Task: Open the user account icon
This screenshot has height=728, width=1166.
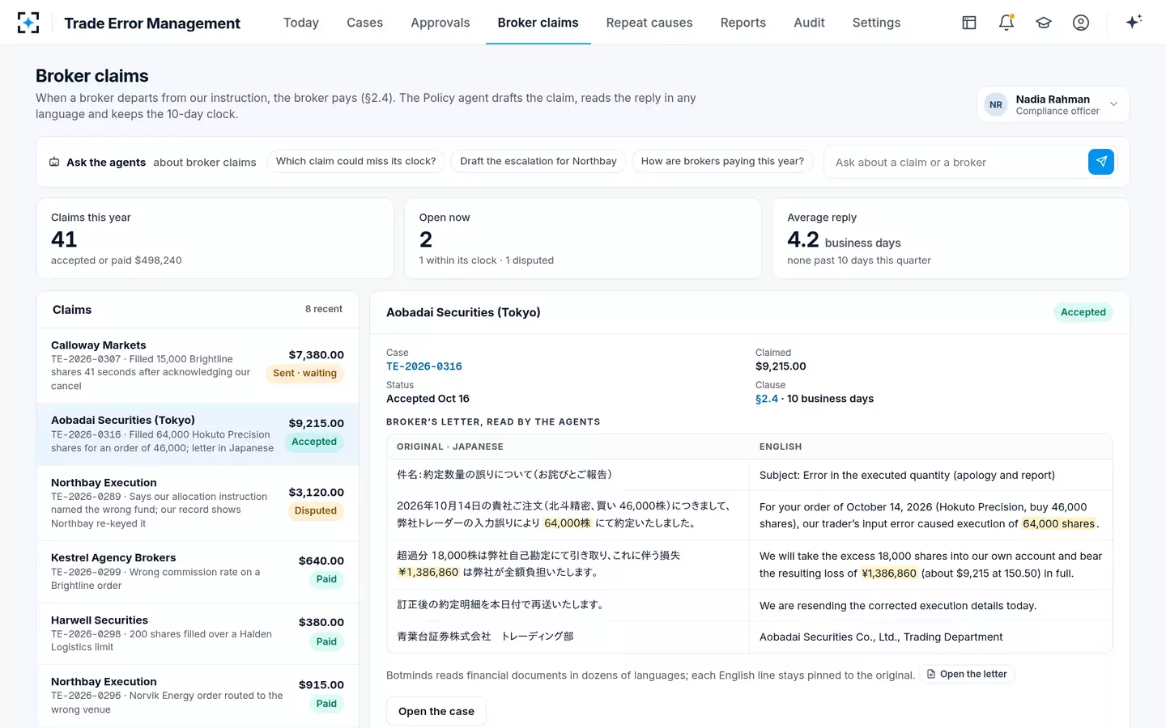Action: coord(1081,23)
